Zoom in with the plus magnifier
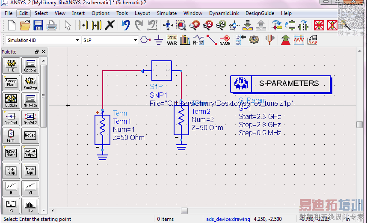 [x=195, y=25]
